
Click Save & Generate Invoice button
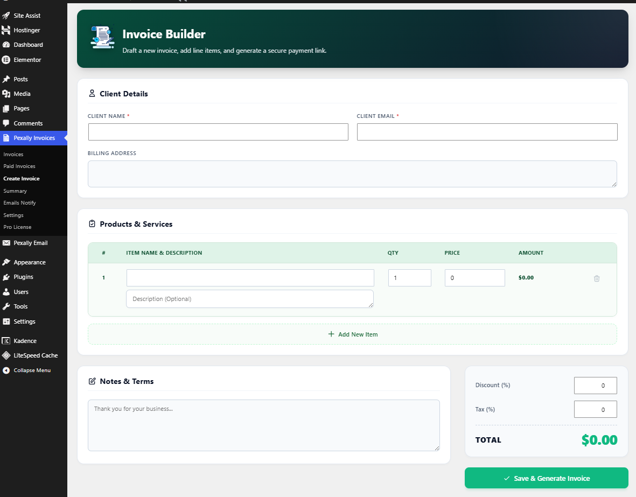coord(547,478)
